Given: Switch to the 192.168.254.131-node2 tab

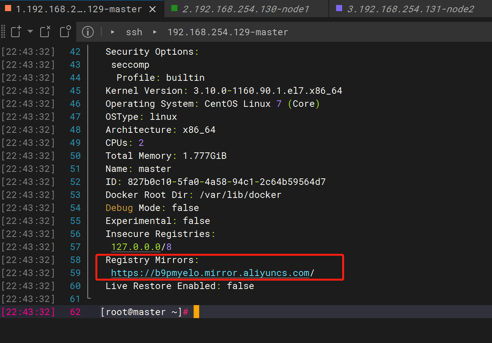Looking at the screenshot, I should [410, 9].
